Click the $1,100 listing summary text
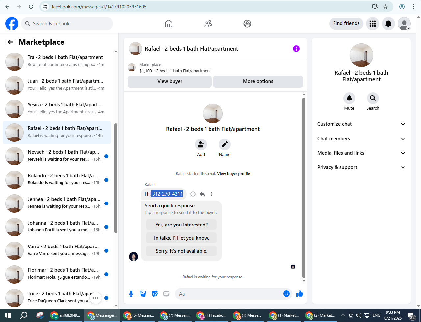 pos(175,71)
